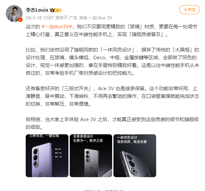Click the closing paragraph starting 我相信
This screenshot has width=205, height=191.
112,123
